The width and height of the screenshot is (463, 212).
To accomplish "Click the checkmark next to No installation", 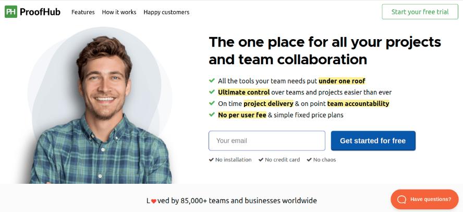I will pyautogui.click(x=211, y=160).
